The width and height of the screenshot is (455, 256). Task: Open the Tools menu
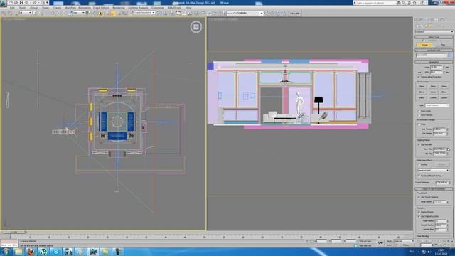click(x=22, y=8)
